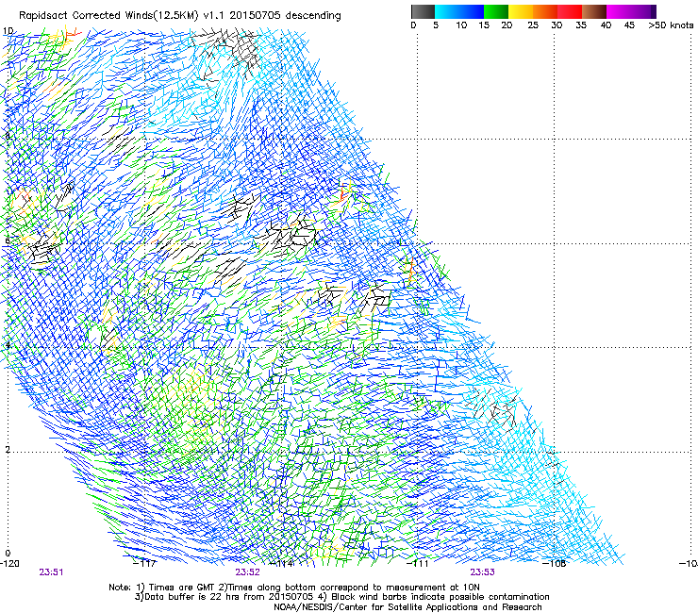Click the longitude label -111

pyautogui.click(x=418, y=563)
